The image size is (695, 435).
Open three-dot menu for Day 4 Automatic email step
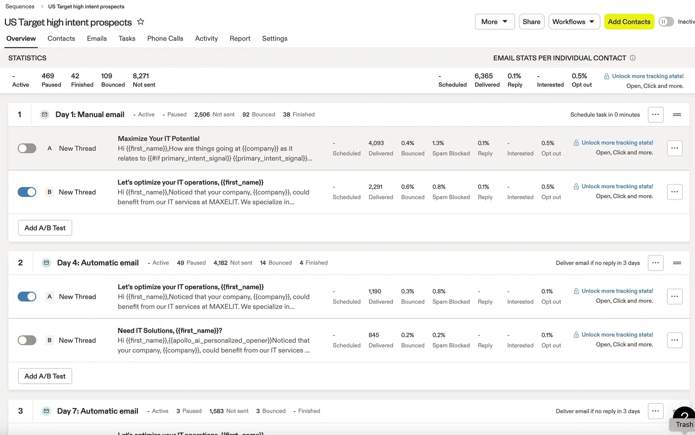click(x=655, y=263)
